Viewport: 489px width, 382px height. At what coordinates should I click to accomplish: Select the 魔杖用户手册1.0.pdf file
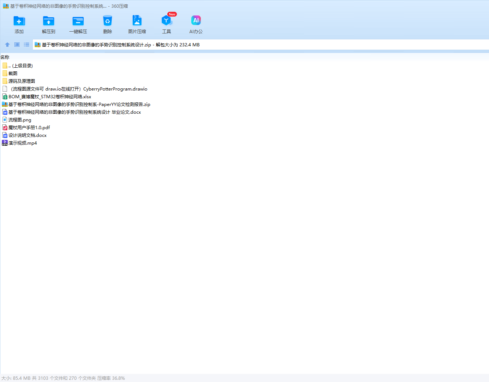click(x=26, y=127)
